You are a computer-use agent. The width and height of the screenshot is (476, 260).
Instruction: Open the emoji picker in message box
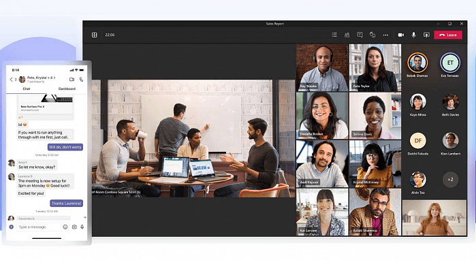[65, 227]
